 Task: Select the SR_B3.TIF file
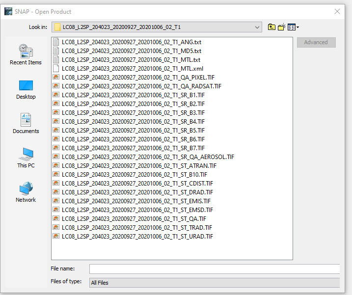(x=134, y=113)
